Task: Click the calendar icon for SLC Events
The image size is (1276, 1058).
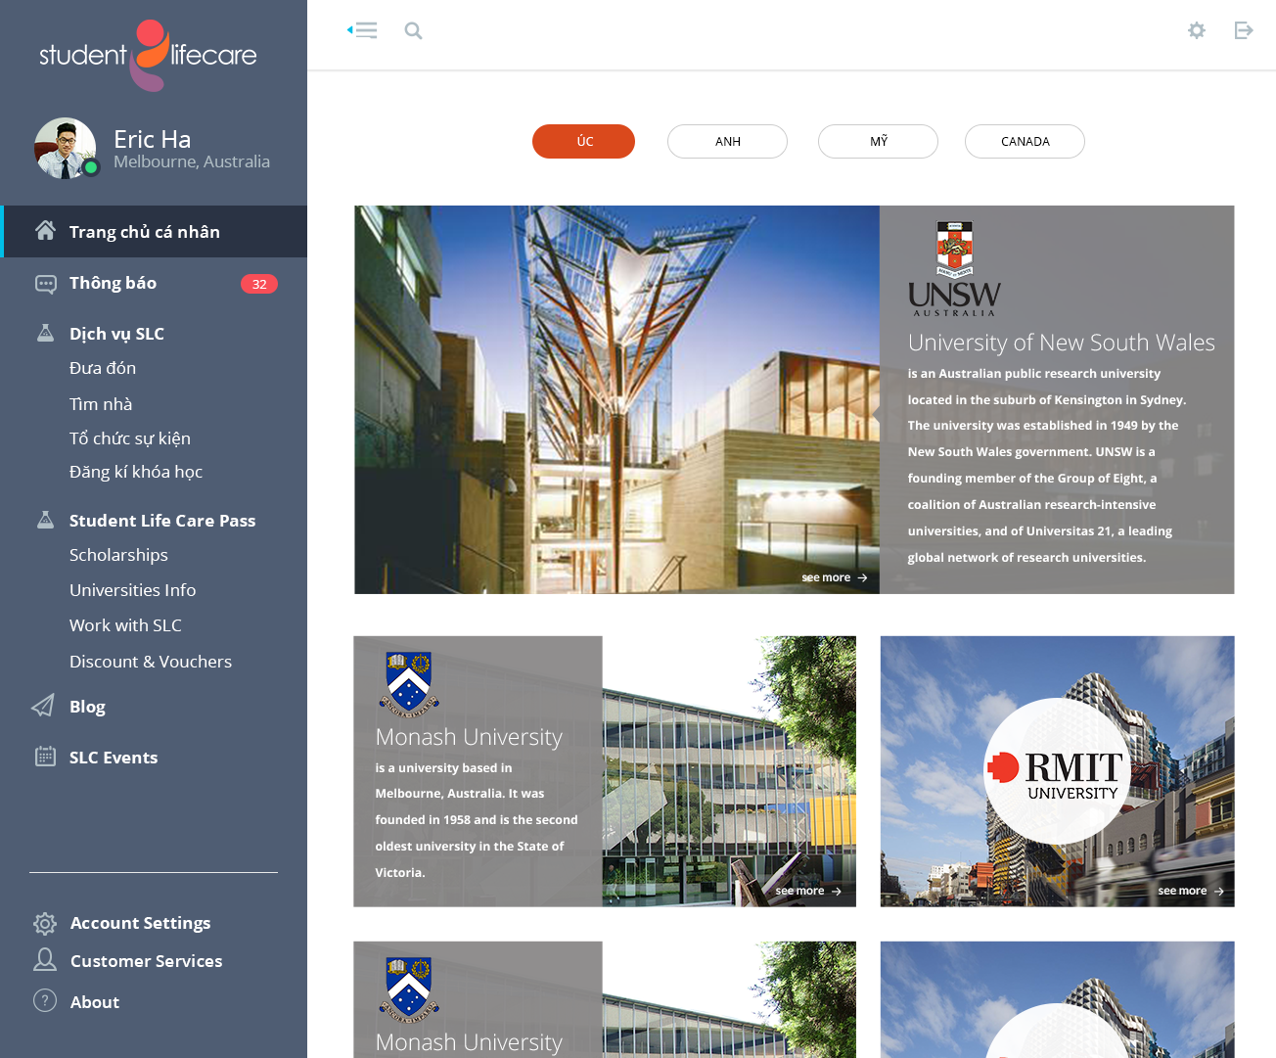Action: coord(45,756)
